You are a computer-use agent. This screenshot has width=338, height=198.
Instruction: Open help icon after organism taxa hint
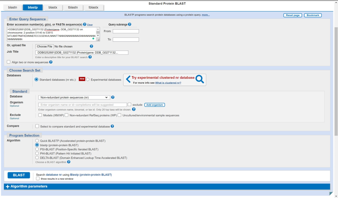coord(134,109)
